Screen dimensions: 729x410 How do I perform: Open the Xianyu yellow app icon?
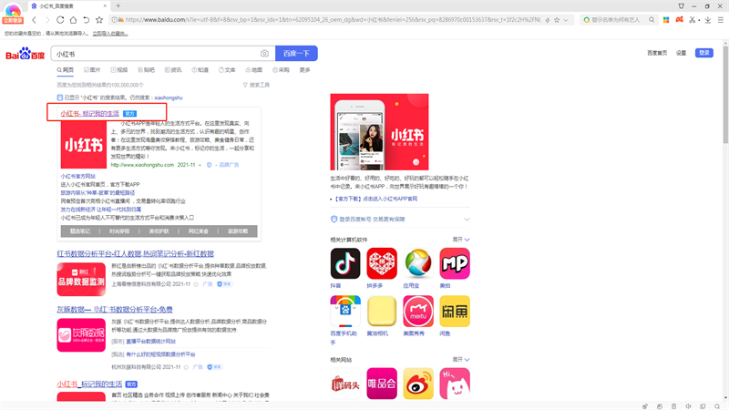click(x=455, y=311)
